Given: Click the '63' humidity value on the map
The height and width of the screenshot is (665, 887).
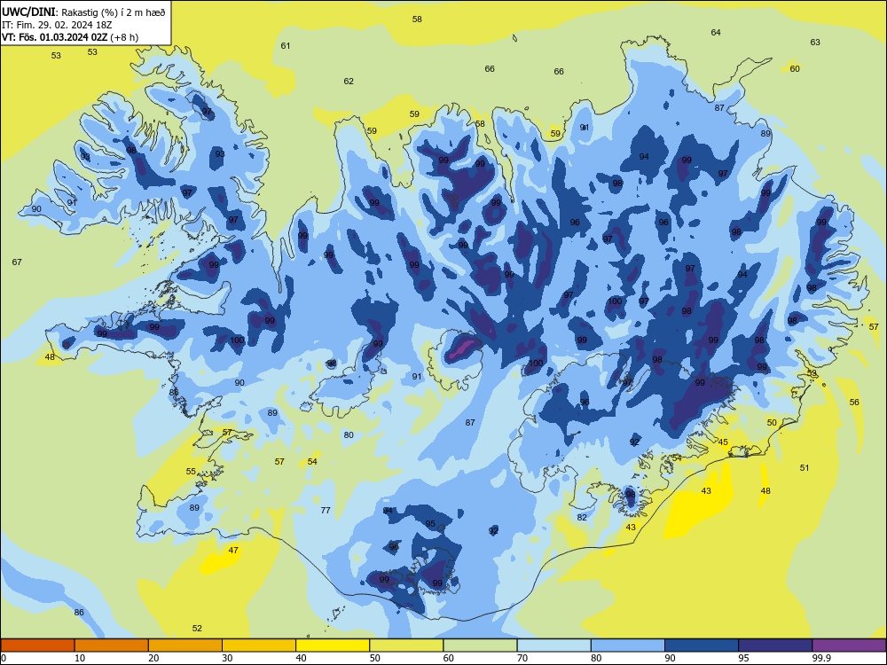Looking at the screenshot, I should pos(815,43).
